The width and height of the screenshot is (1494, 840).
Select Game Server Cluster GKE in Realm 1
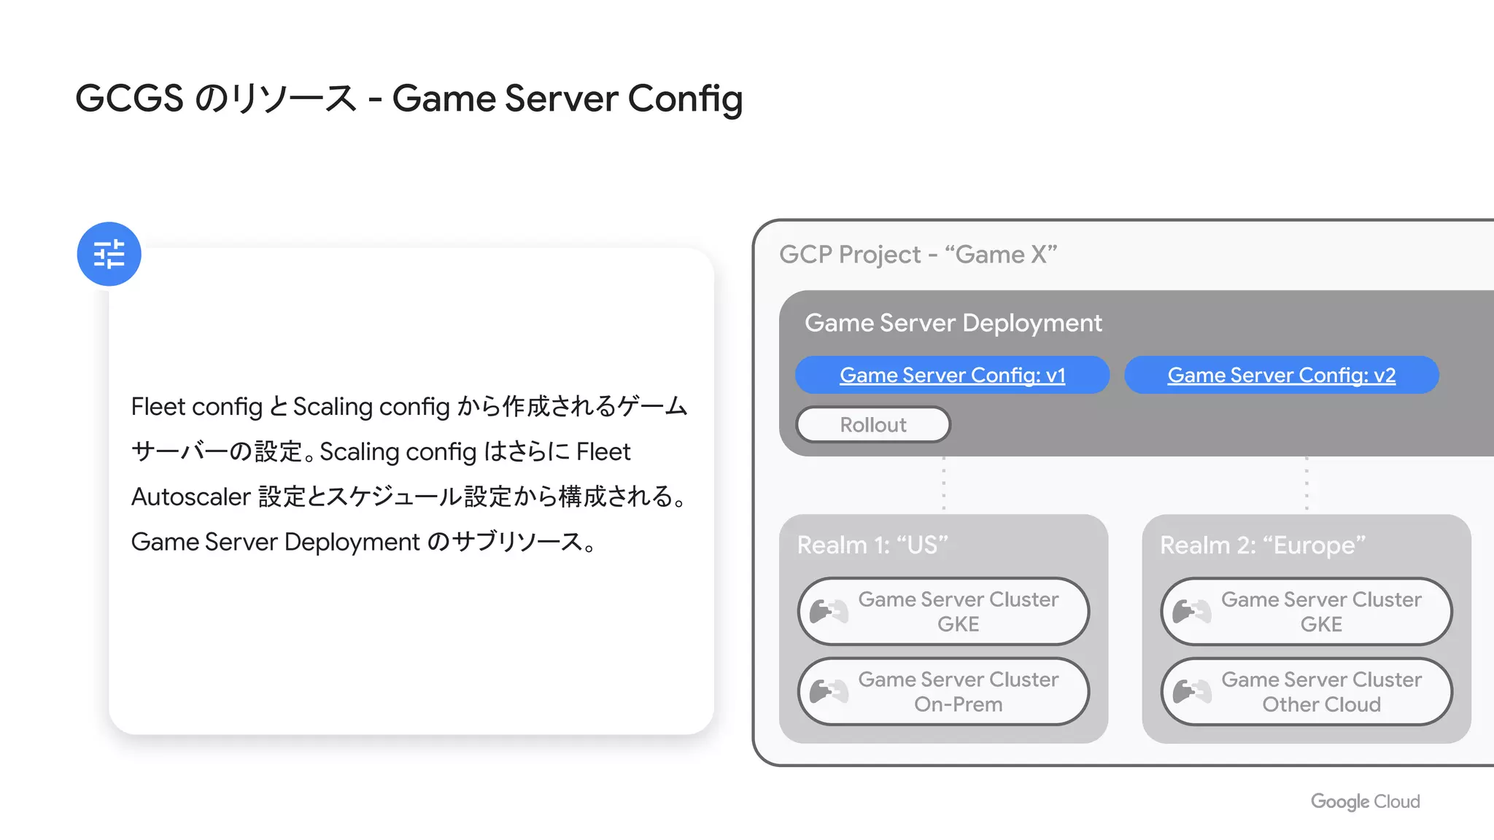click(x=944, y=611)
